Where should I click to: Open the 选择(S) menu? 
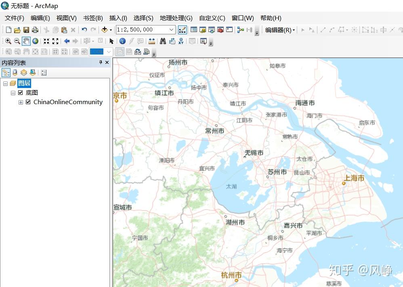(143, 18)
